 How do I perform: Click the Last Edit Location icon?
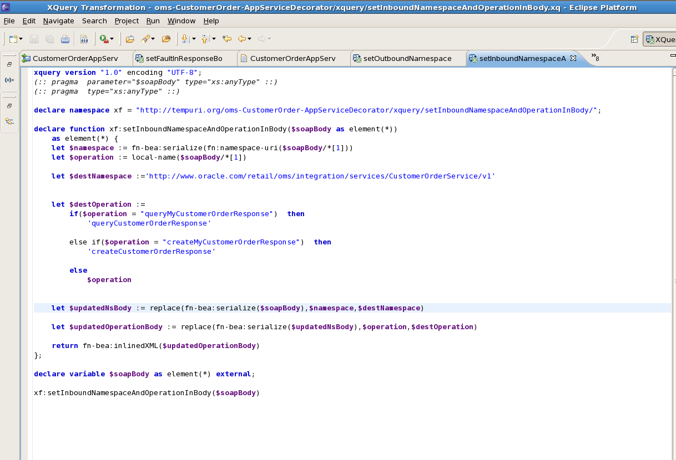tap(226, 39)
